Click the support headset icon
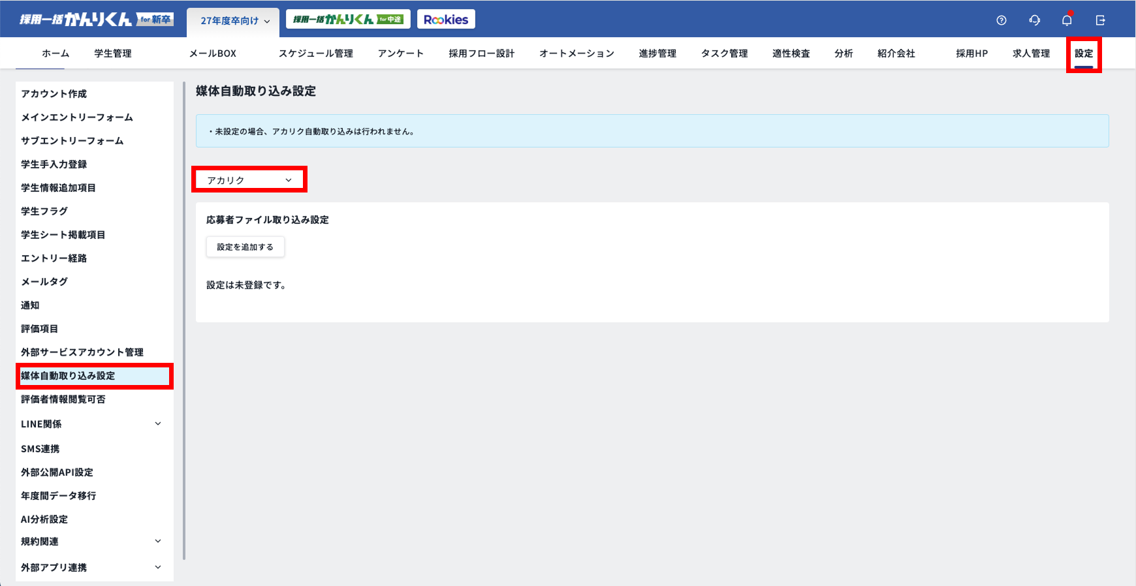The image size is (1136, 586). point(1034,20)
